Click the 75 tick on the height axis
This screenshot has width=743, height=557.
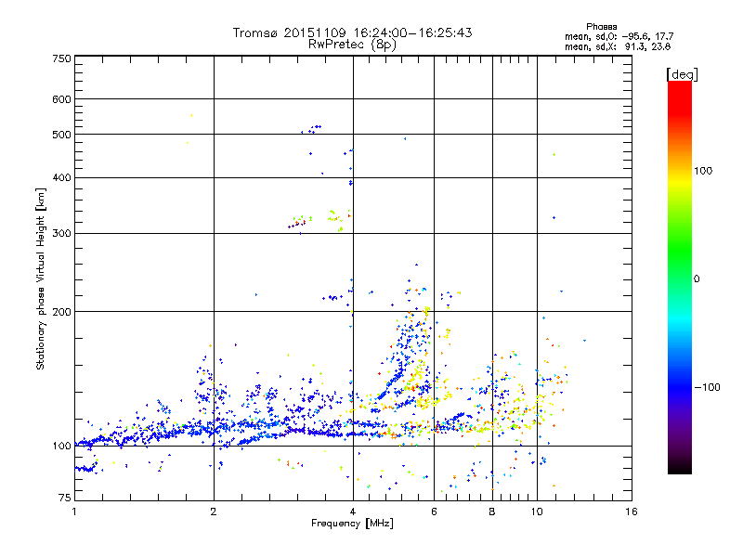64,499
